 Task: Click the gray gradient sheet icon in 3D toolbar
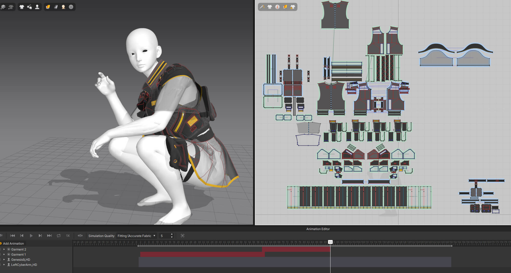(56, 7)
